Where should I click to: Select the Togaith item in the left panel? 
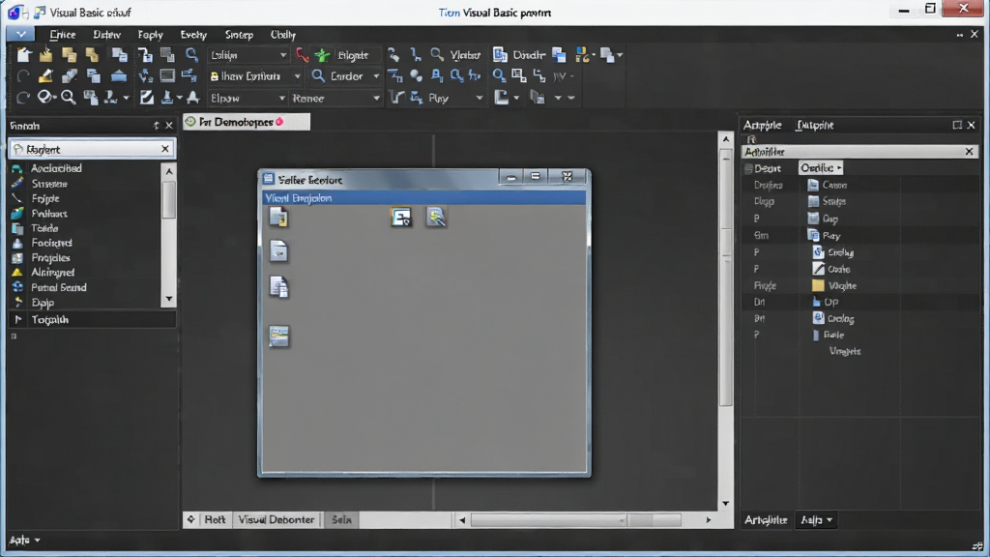click(x=92, y=319)
